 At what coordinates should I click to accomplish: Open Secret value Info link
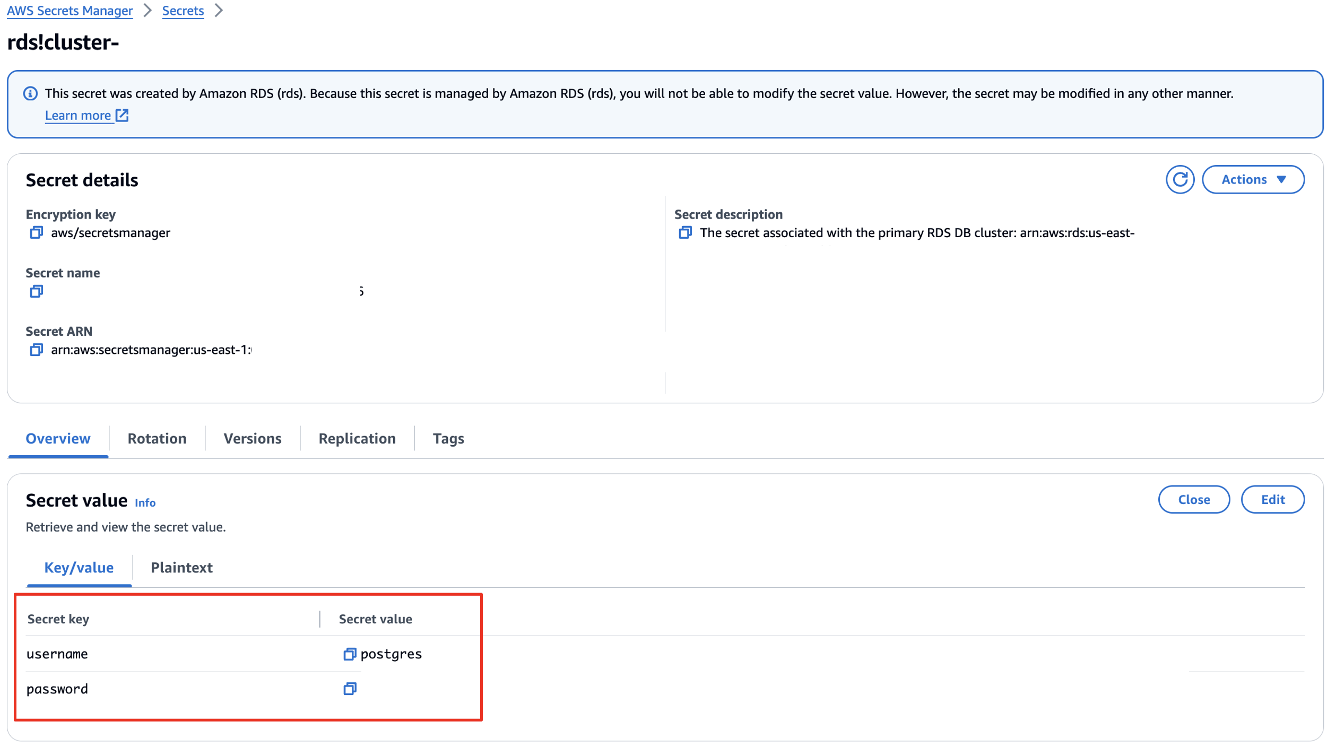coord(145,503)
